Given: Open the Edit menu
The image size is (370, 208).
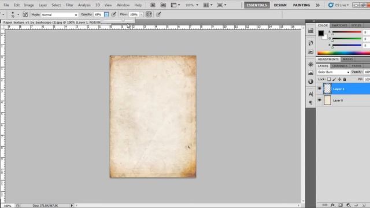Looking at the screenshot, I should coord(17,5).
